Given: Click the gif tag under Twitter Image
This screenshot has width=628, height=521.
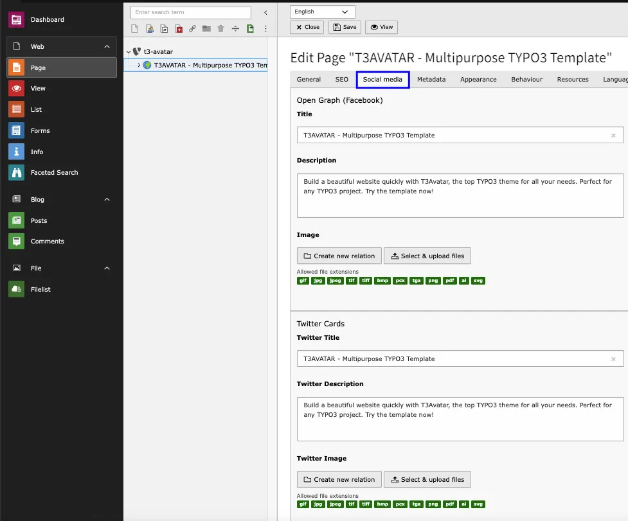Looking at the screenshot, I should 303,504.
